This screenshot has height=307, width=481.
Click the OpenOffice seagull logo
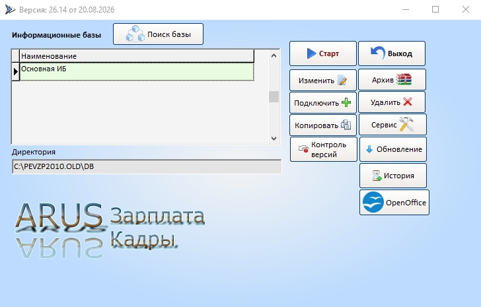point(373,202)
